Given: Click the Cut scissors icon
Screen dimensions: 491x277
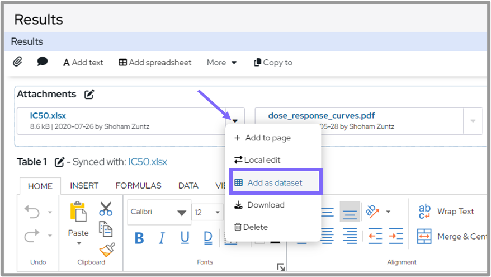Looking at the screenshot, I should coord(106,209).
